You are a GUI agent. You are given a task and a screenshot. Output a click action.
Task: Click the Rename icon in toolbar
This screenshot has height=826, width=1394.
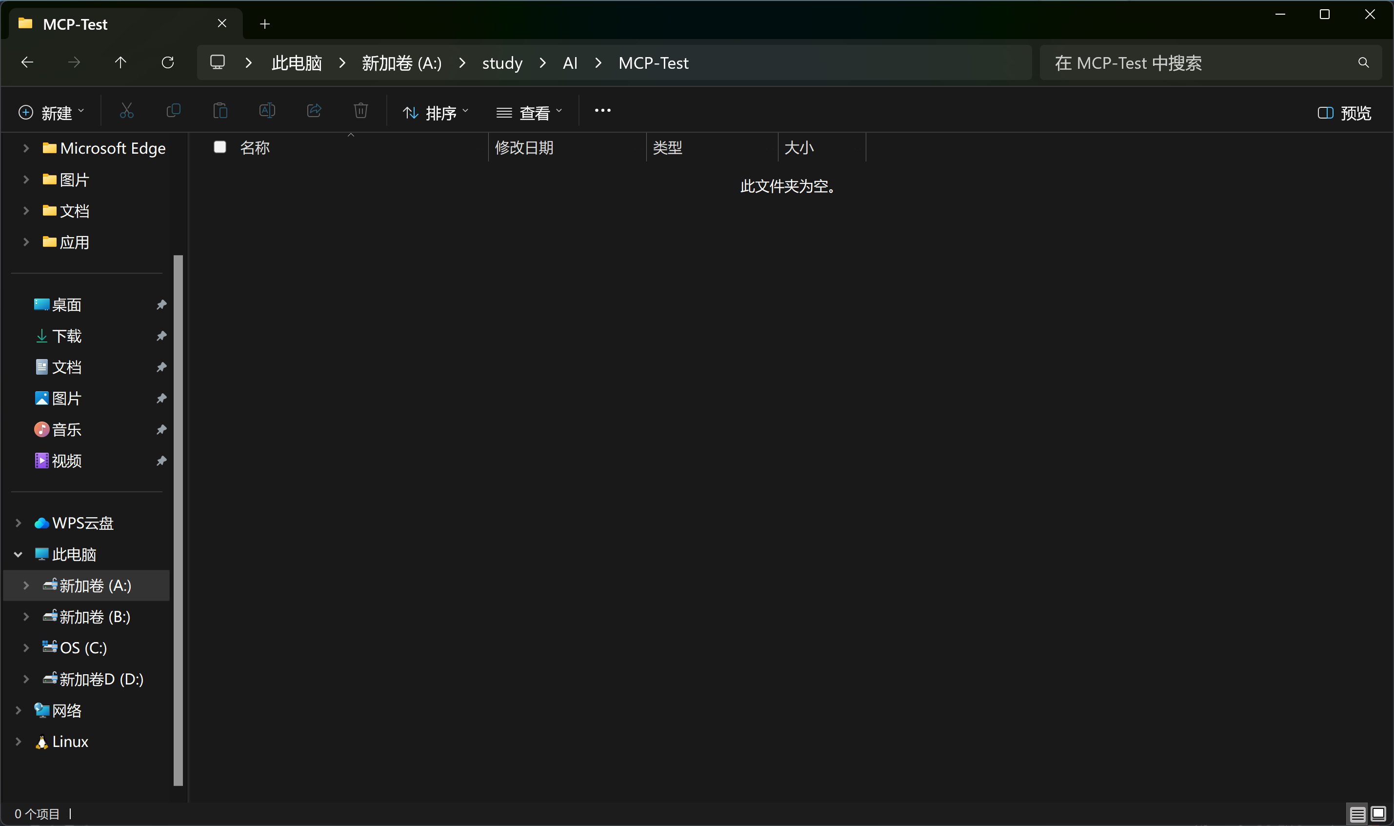click(267, 111)
